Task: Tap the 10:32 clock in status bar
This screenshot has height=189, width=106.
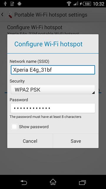Action: (99, 4)
